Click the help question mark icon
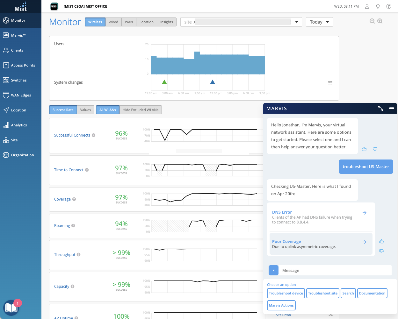Viewport: 398px width, 319px height. coord(389,6)
